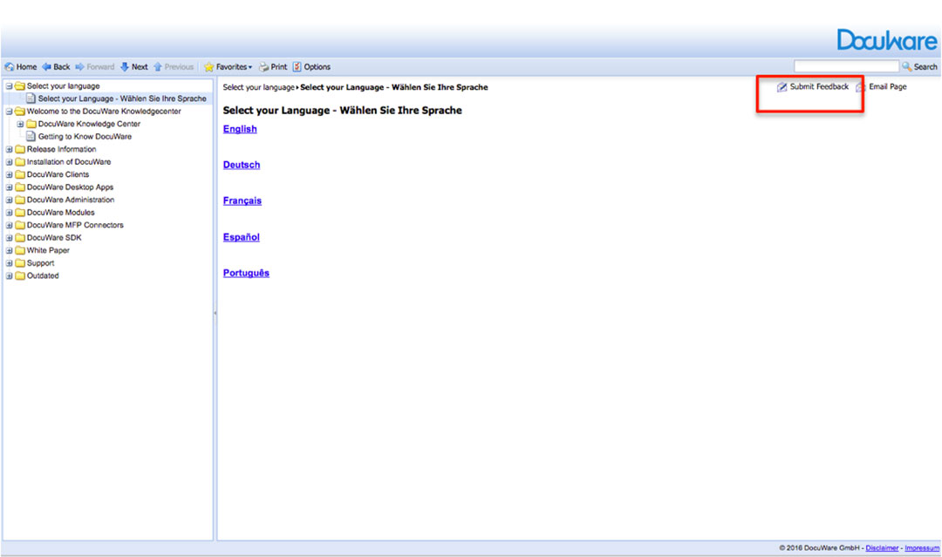Click the Email Page text
The height and width of the screenshot is (557, 942).
tap(888, 86)
